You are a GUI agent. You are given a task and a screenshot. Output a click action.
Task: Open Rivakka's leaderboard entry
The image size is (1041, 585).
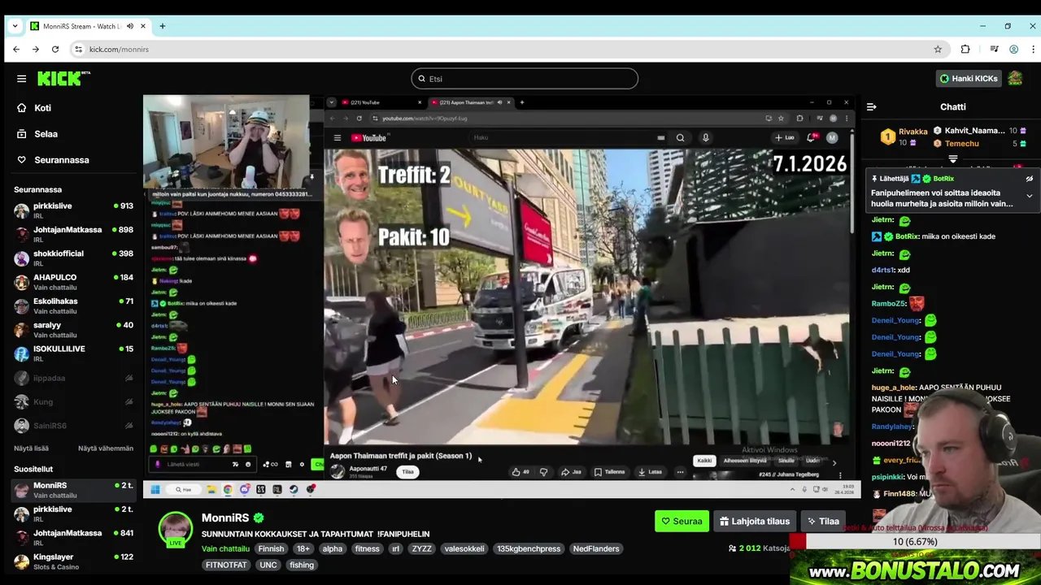click(904, 136)
